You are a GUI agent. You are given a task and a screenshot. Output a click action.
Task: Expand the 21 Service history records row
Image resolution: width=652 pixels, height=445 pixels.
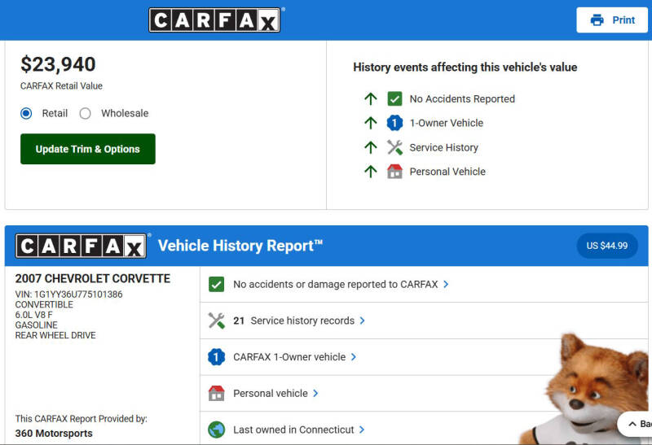362,321
